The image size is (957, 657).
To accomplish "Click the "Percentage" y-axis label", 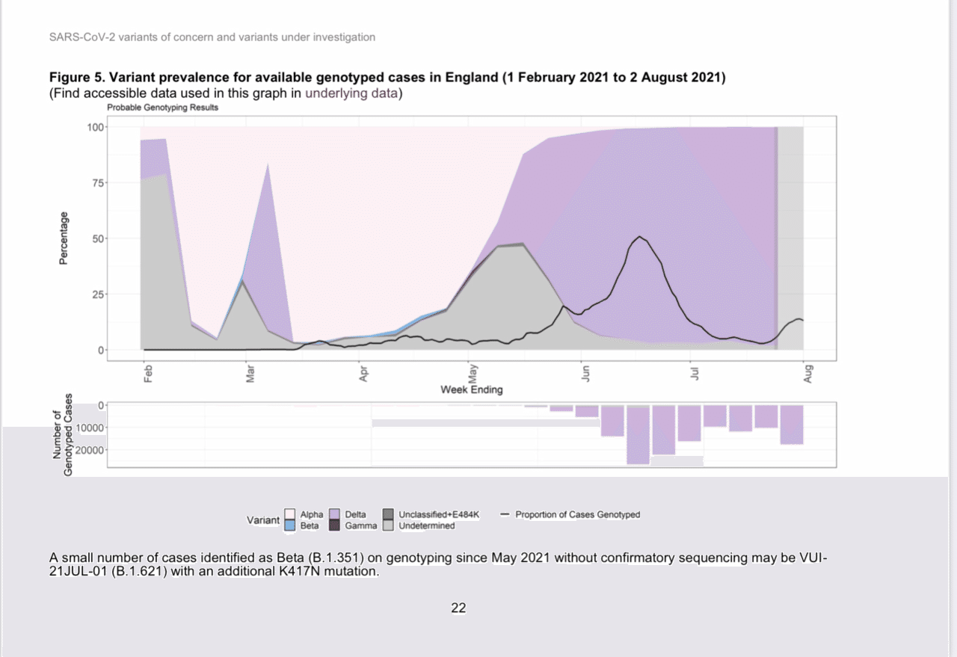I will (64, 238).
